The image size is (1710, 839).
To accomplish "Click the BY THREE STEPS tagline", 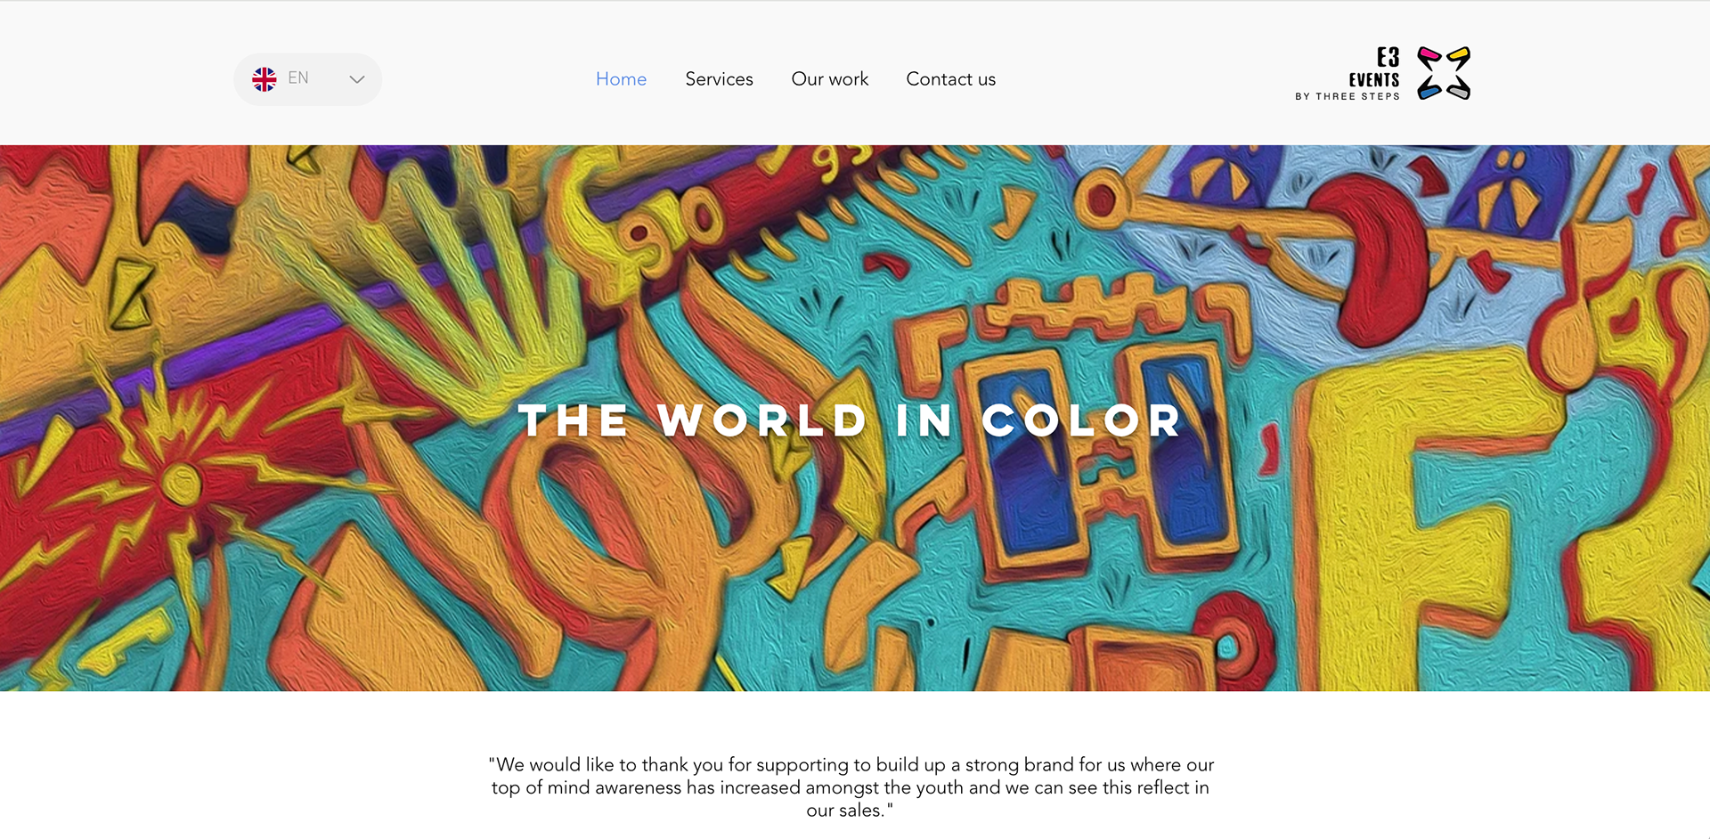I will pyautogui.click(x=1348, y=96).
